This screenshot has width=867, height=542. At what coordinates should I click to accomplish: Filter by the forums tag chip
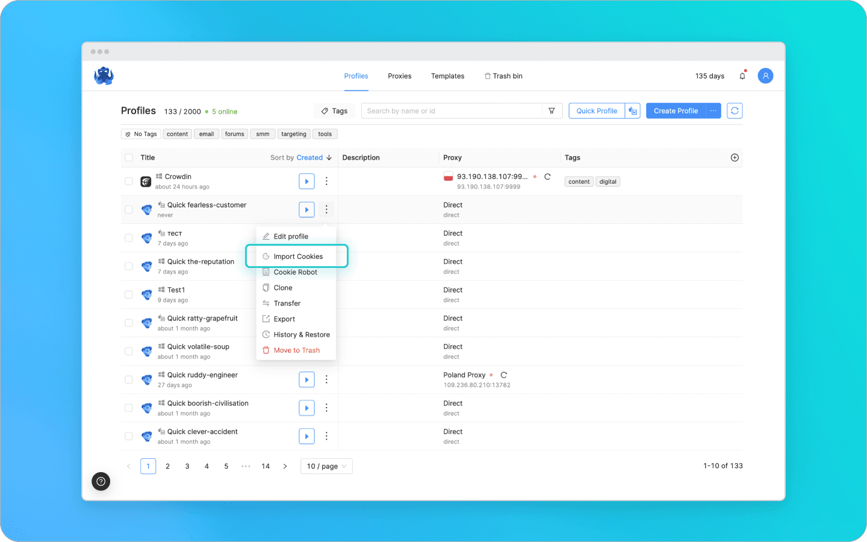point(235,134)
